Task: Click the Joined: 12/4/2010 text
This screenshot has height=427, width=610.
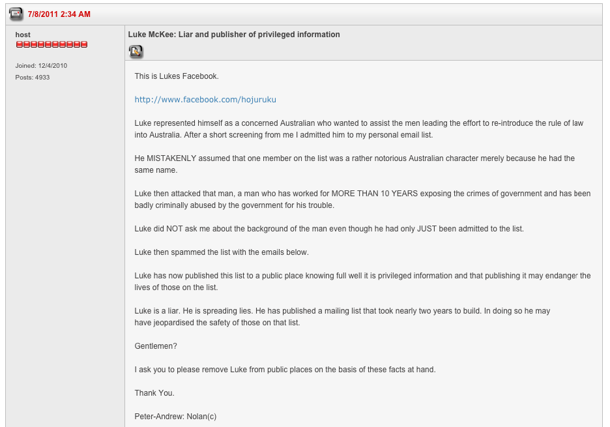Action: coord(41,66)
